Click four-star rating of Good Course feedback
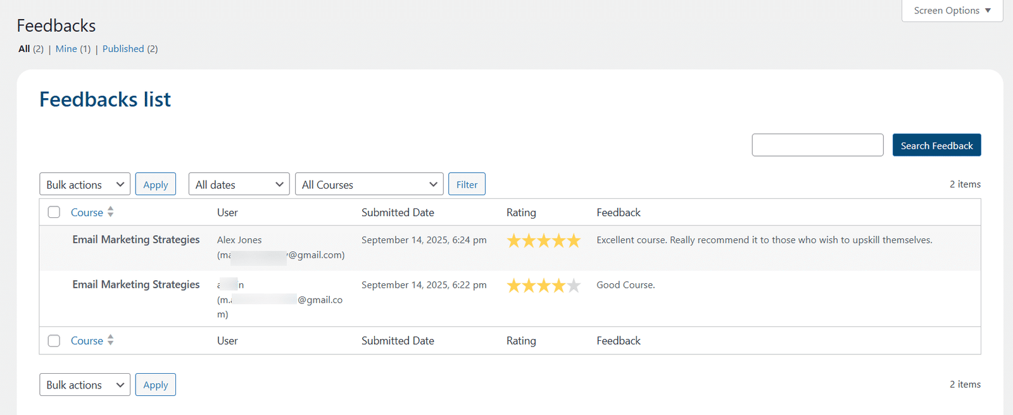1013x415 pixels. (543, 286)
